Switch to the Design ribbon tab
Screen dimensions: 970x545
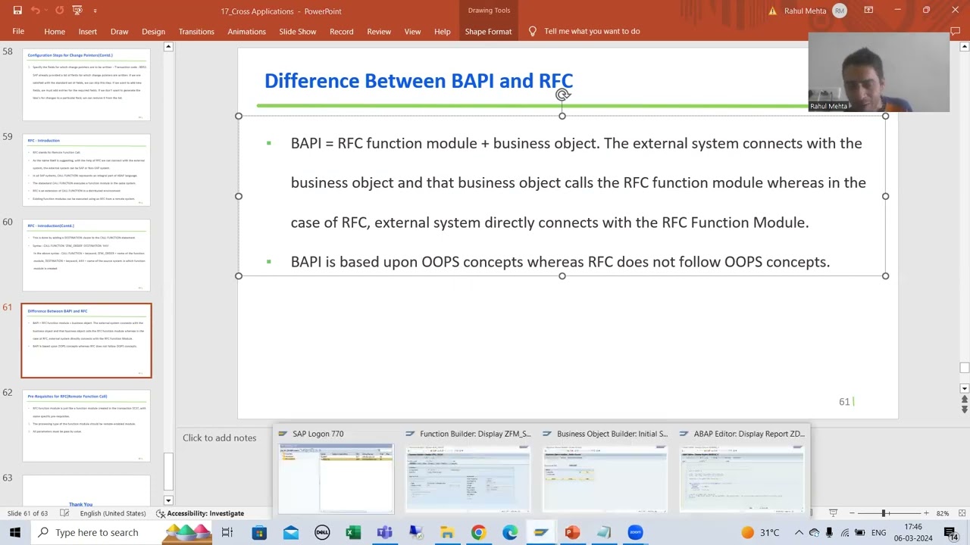(x=153, y=31)
